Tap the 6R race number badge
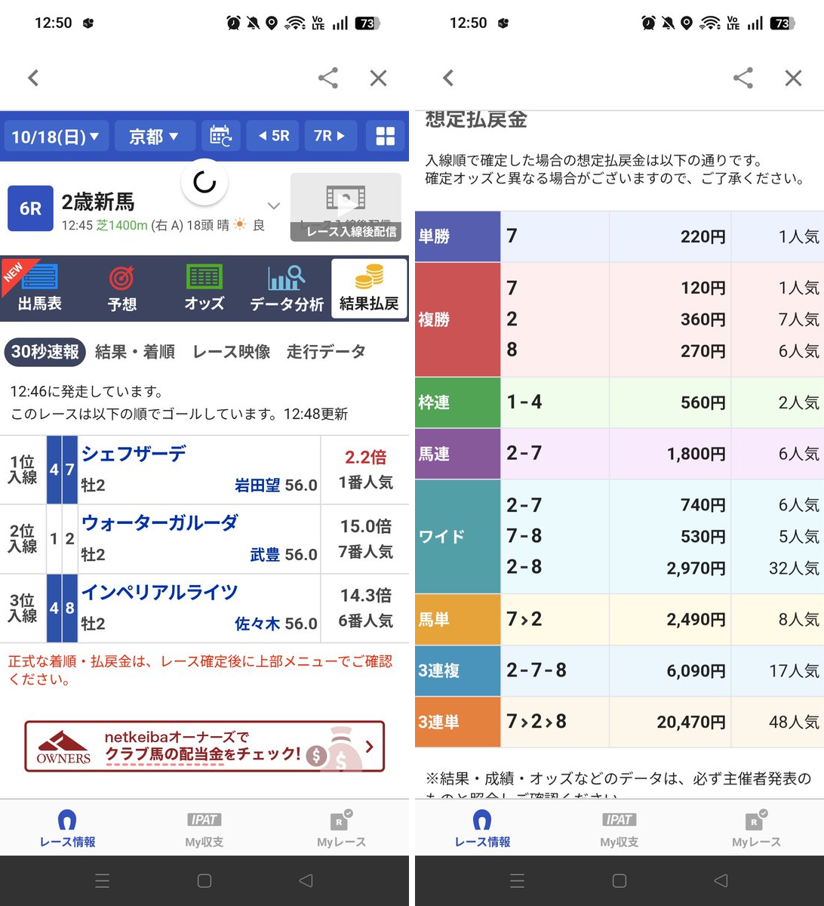 (30, 208)
